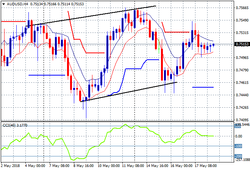Click the 7 May 08:00 time label
The image size is (250, 170).
[x=59, y=166]
